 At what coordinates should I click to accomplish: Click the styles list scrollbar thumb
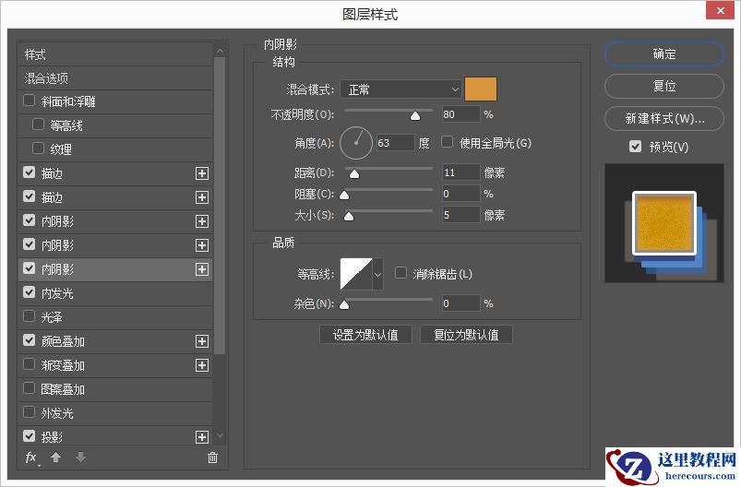coord(220,206)
